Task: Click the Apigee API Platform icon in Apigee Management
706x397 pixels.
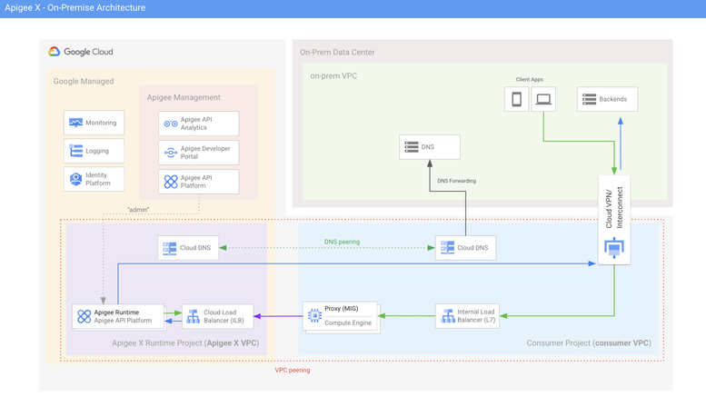Action: [171, 182]
